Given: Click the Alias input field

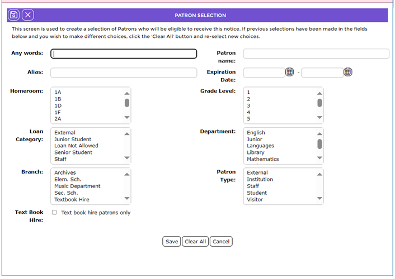Looking at the screenshot, I should [x=124, y=73].
